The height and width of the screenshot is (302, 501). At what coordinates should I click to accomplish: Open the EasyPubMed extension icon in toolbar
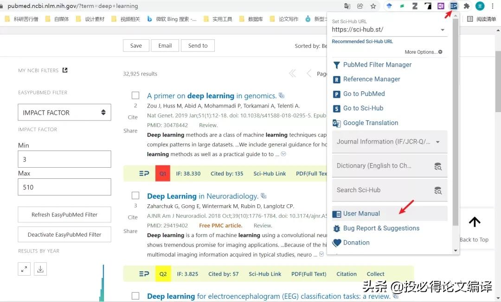click(453, 6)
